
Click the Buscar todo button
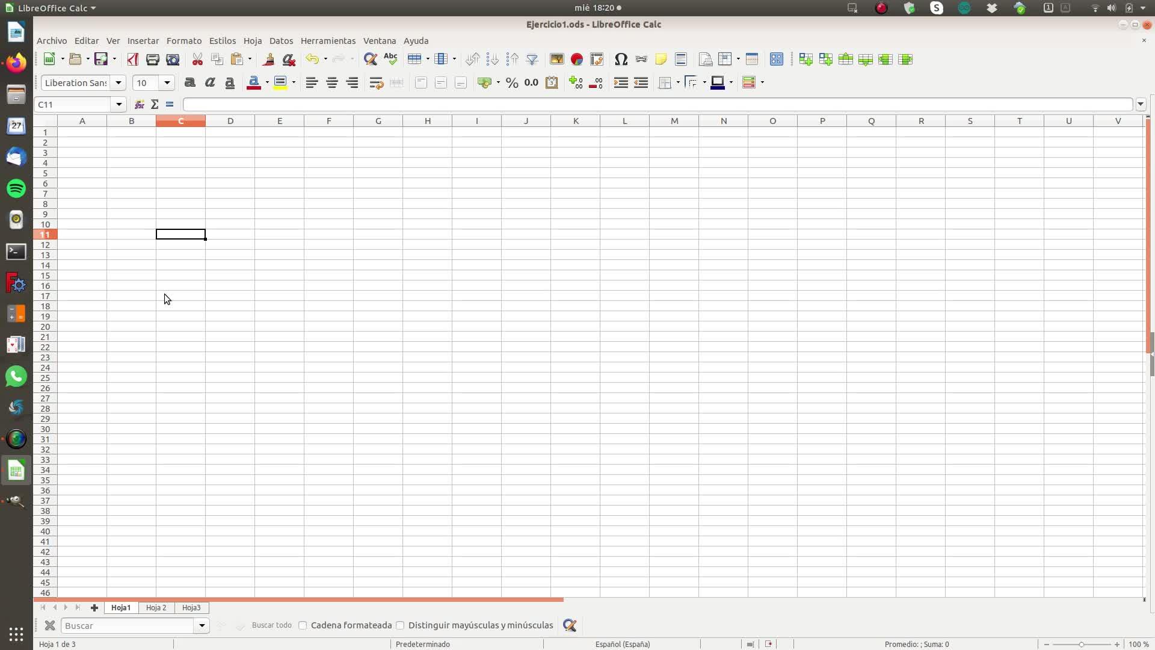point(271,625)
